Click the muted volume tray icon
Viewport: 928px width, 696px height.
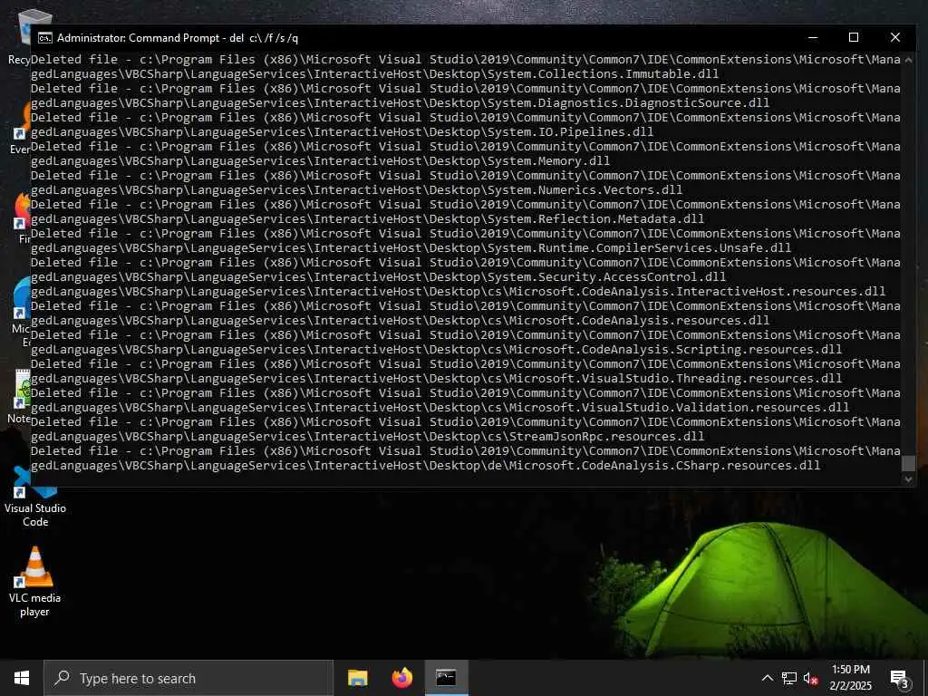pyautogui.click(x=811, y=678)
